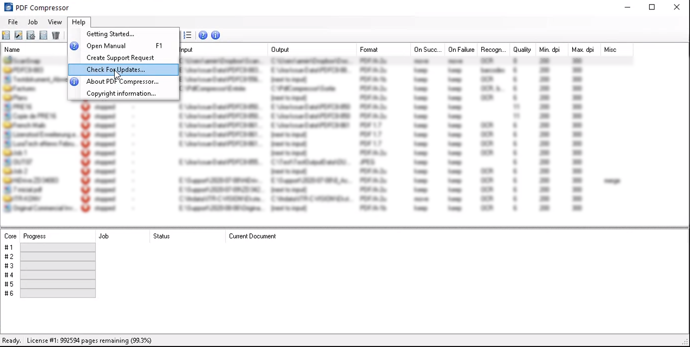Click the Output column header

[x=312, y=50]
